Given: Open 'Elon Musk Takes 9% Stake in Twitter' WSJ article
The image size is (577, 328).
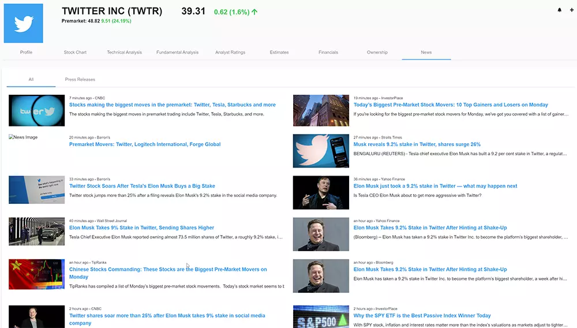Looking at the screenshot, I should pyautogui.click(x=141, y=228).
